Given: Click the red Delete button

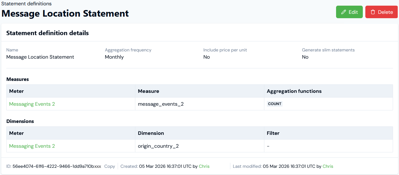Looking at the screenshot, I should pos(381,12).
